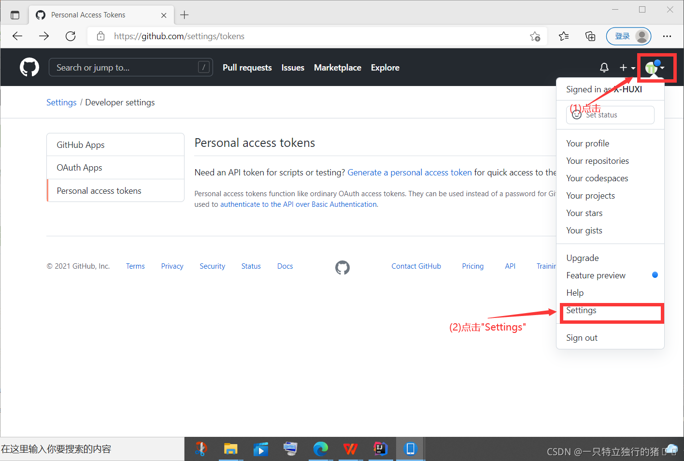This screenshot has height=461, width=684.
Task: Open the Status footer link
Action: [x=251, y=266]
